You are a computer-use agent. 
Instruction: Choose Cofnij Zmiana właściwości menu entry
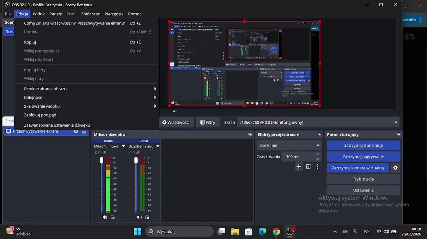[86, 23]
